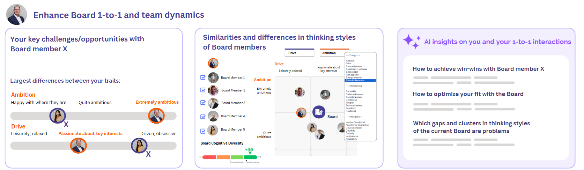Viewport: 584px width, 170px height.
Task: Open How to achieve win-wins with Board member X
Action: point(478,69)
